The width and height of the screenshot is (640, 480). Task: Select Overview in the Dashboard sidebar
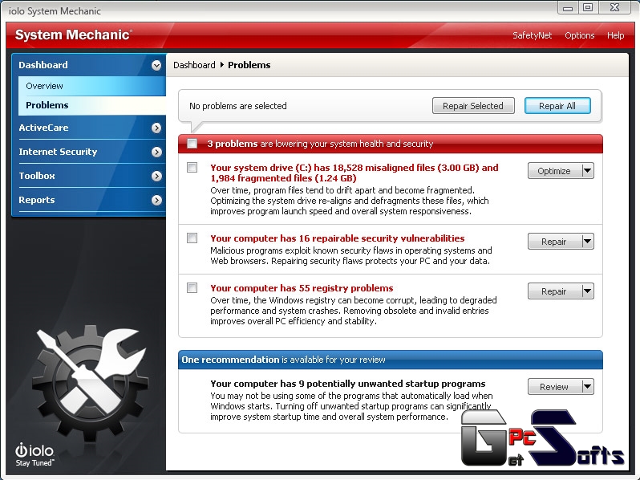pyautogui.click(x=92, y=86)
